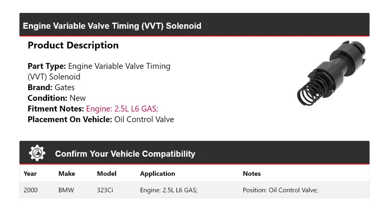The width and height of the screenshot is (389, 211).
Task: Click the Brand: Gates line
Action: pyautogui.click(x=51, y=87)
